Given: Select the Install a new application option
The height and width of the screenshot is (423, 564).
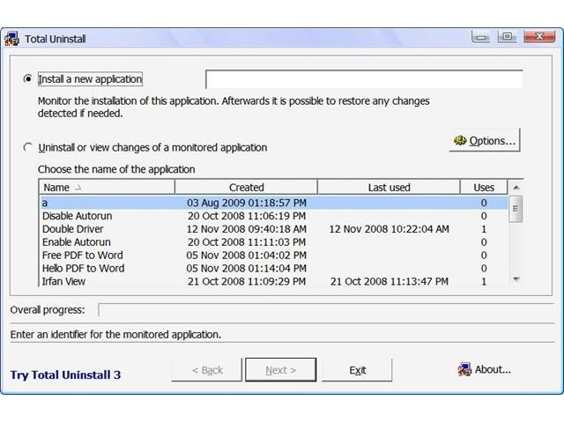Looking at the screenshot, I should [28, 79].
